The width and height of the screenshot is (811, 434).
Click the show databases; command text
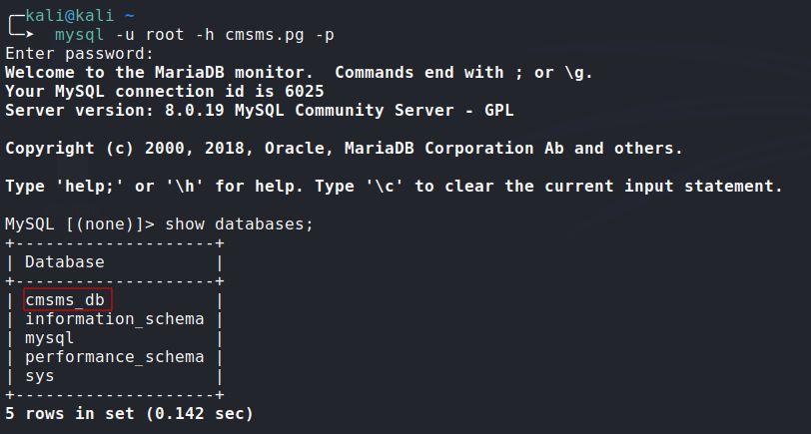[239, 224]
